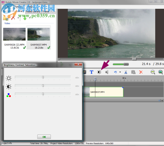Image resolution: width=164 pixels, height=146 pixels.
Task: Open dropdown next to green down arrow
Action: (30, 18)
